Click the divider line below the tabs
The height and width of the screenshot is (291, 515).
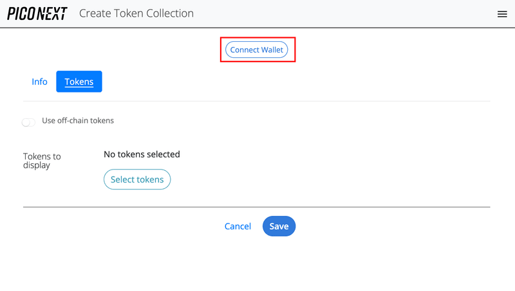point(257,101)
